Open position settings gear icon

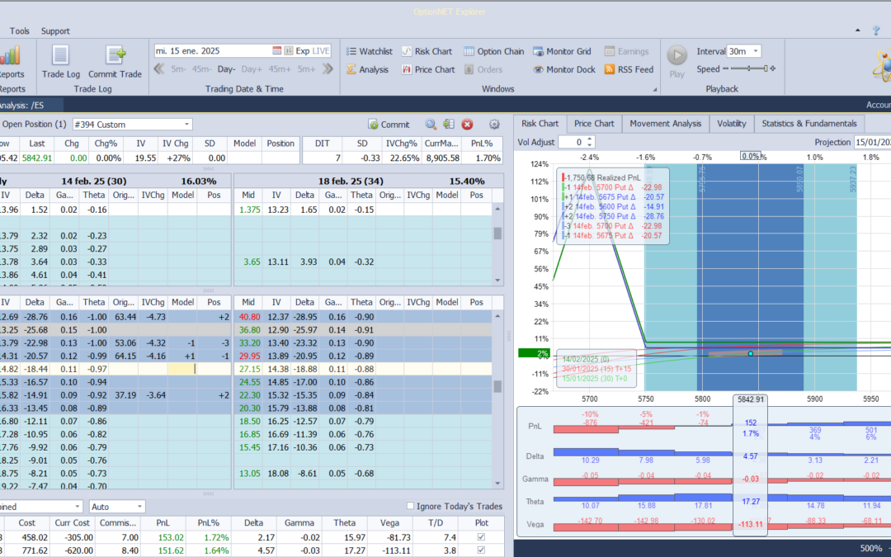pos(494,125)
